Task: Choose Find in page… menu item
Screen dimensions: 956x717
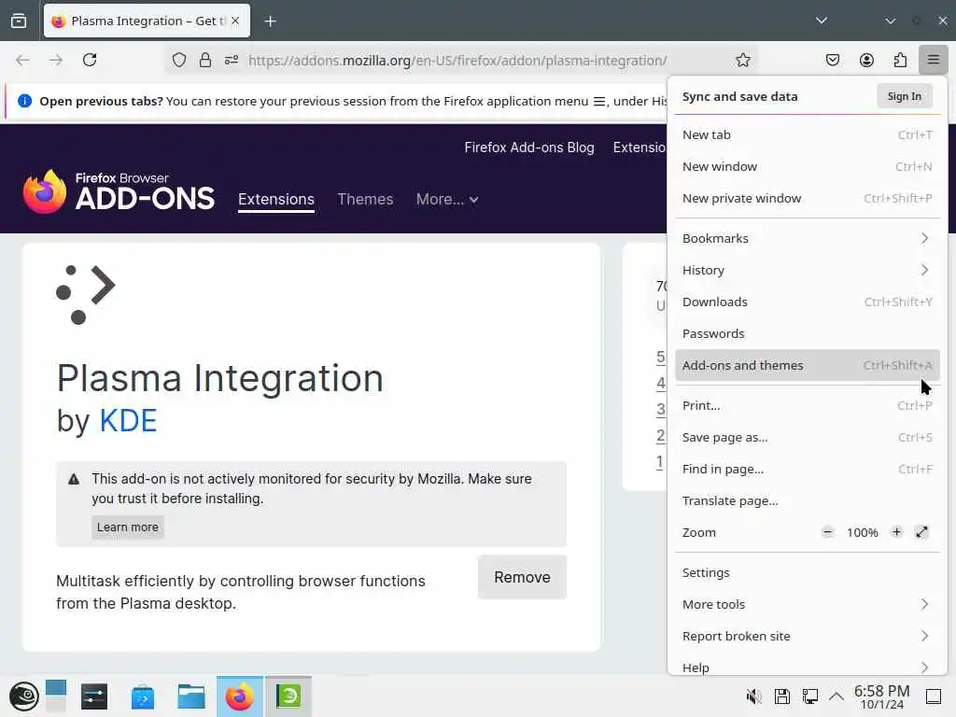Action: click(x=808, y=469)
